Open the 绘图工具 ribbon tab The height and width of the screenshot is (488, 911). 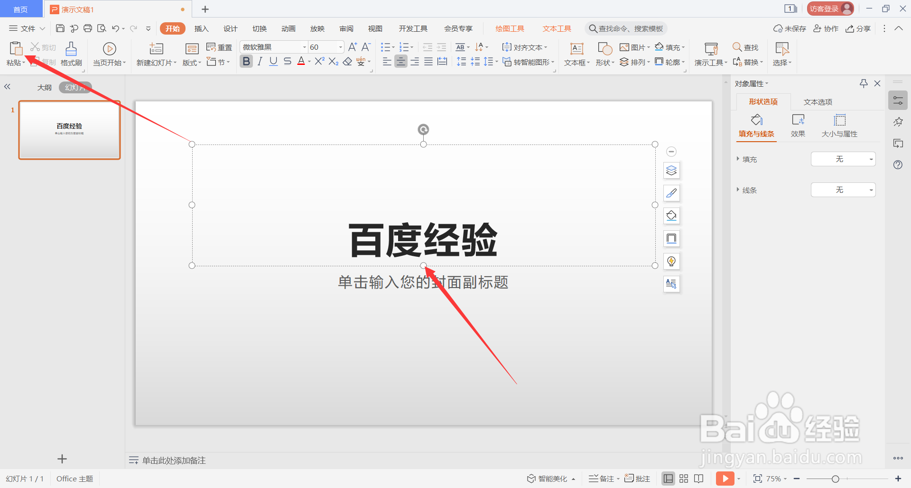click(x=510, y=28)
